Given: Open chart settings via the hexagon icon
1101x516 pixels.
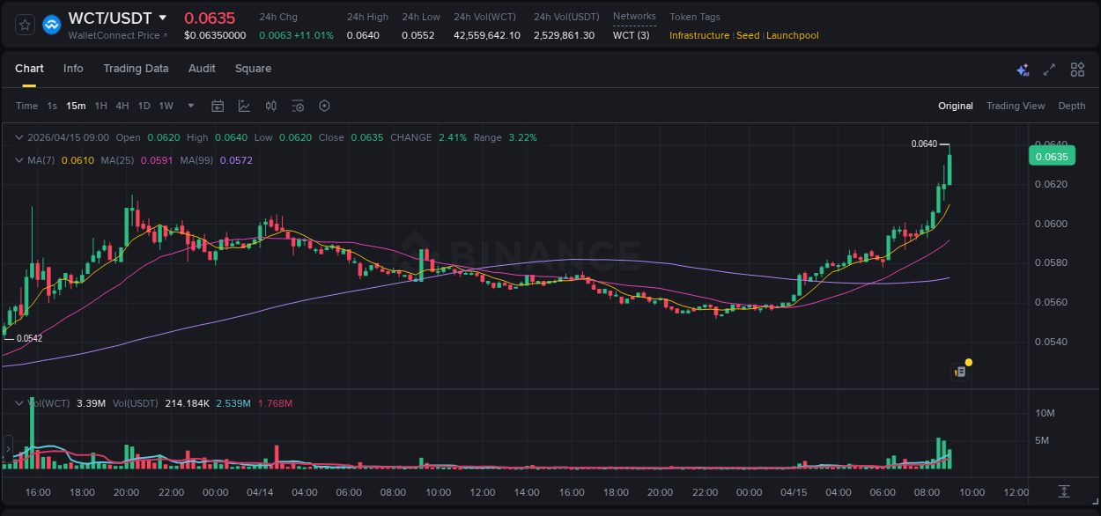Looking at the screenshot, I should [324, 106].
